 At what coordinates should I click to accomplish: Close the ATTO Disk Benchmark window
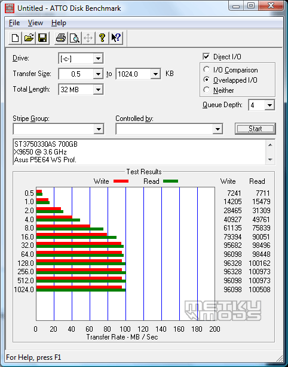click(x=271, y=5)
